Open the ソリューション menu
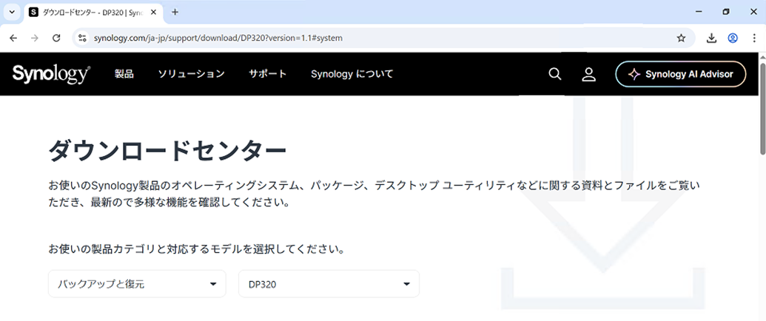The width and height of the screenshot is (766, 321). 191,74
